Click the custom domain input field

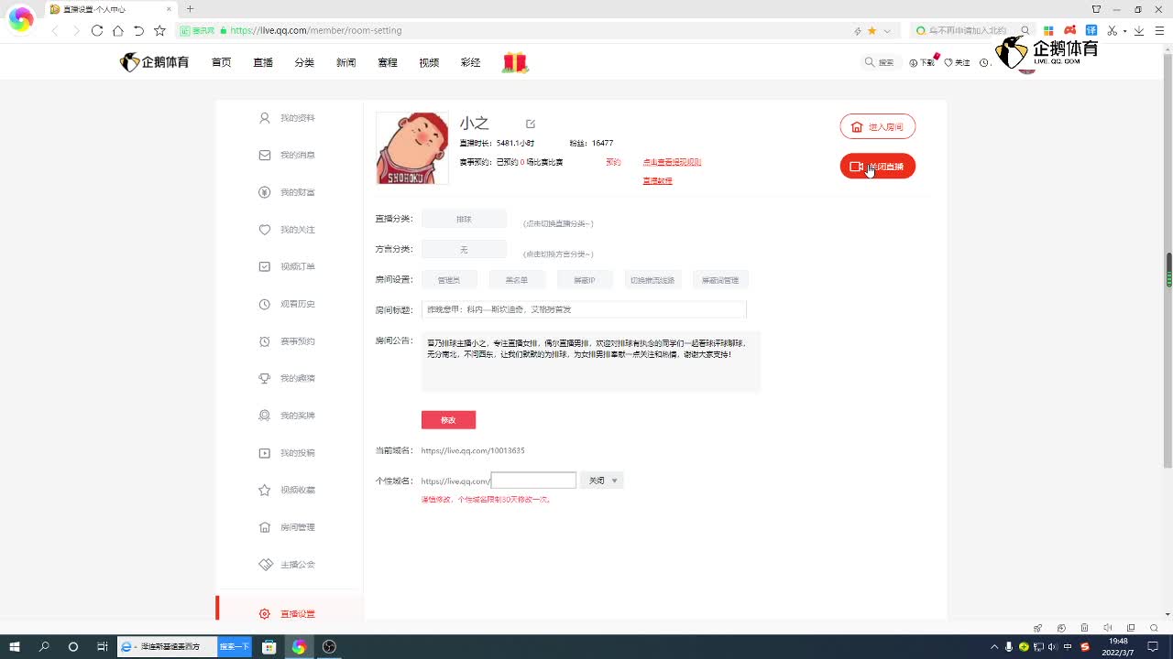click(x=533, y=481)
